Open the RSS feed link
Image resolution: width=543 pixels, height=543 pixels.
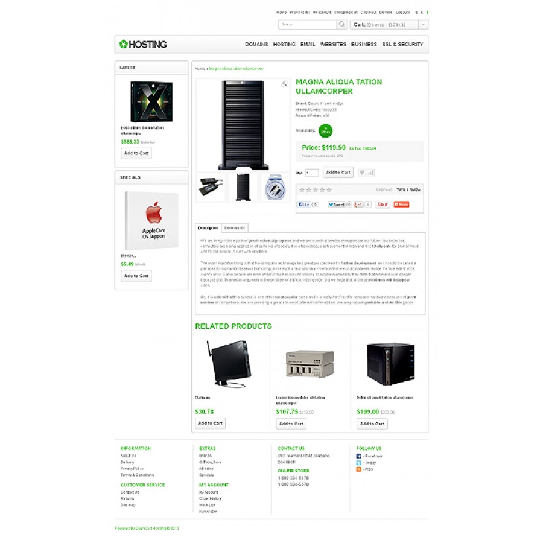click(364, 469)
